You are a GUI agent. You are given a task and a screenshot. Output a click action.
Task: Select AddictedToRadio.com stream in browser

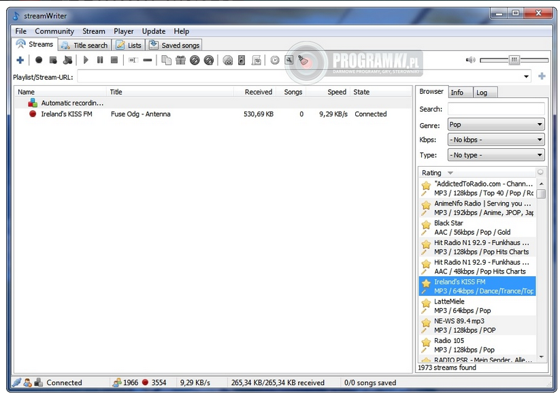477,188
